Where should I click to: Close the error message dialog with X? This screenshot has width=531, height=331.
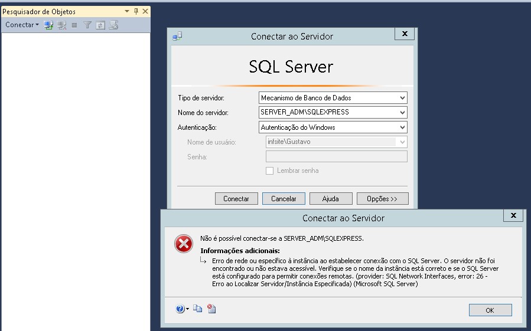pos(513,215)
